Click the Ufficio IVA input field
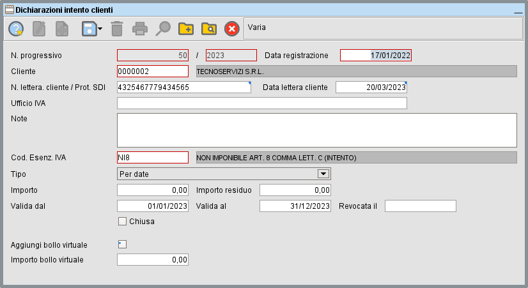Screen dimensions: 528x288 (x=262, y=103)
